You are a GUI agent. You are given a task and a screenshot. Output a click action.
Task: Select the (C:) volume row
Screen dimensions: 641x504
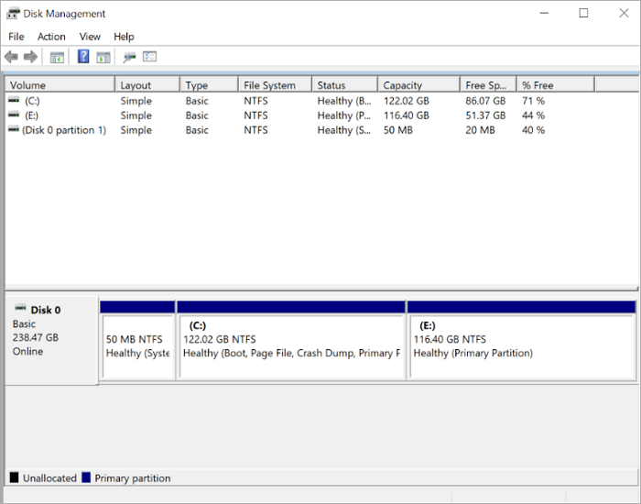click(320, 101)
